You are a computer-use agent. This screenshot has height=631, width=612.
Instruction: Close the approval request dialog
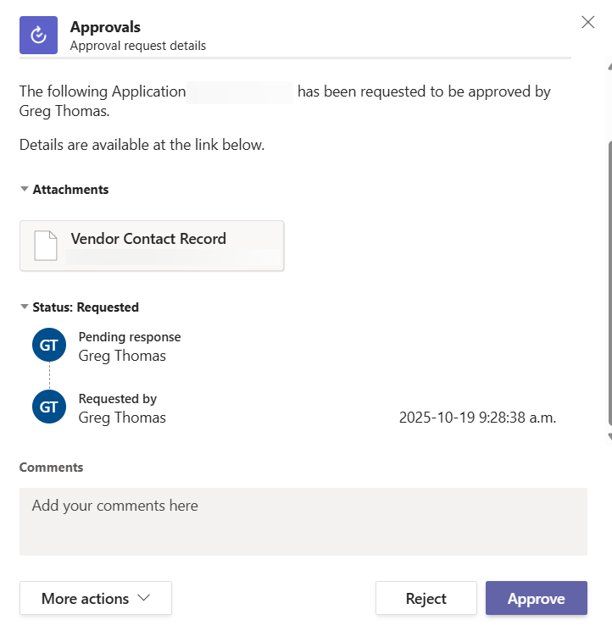tap(587, 23)
